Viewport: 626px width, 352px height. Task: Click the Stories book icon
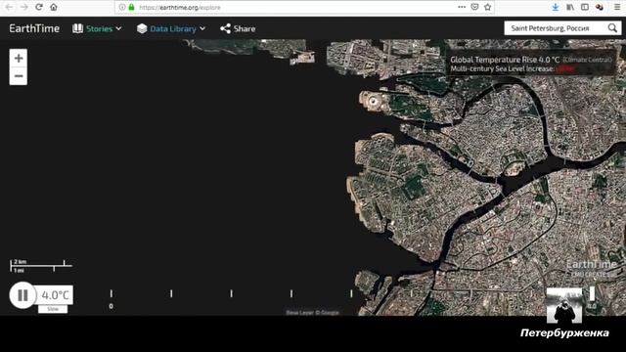(x=78, y=28)
